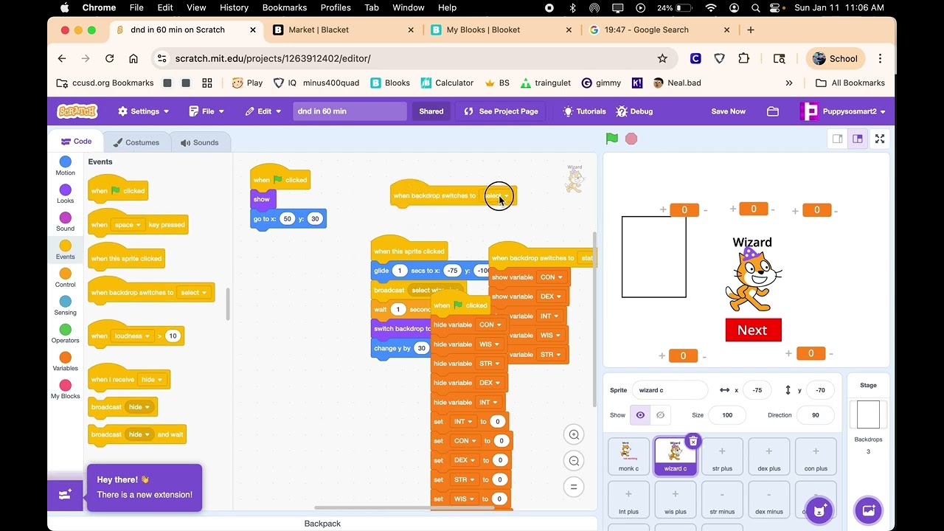Select the Variables block category

tap(65, 361)
